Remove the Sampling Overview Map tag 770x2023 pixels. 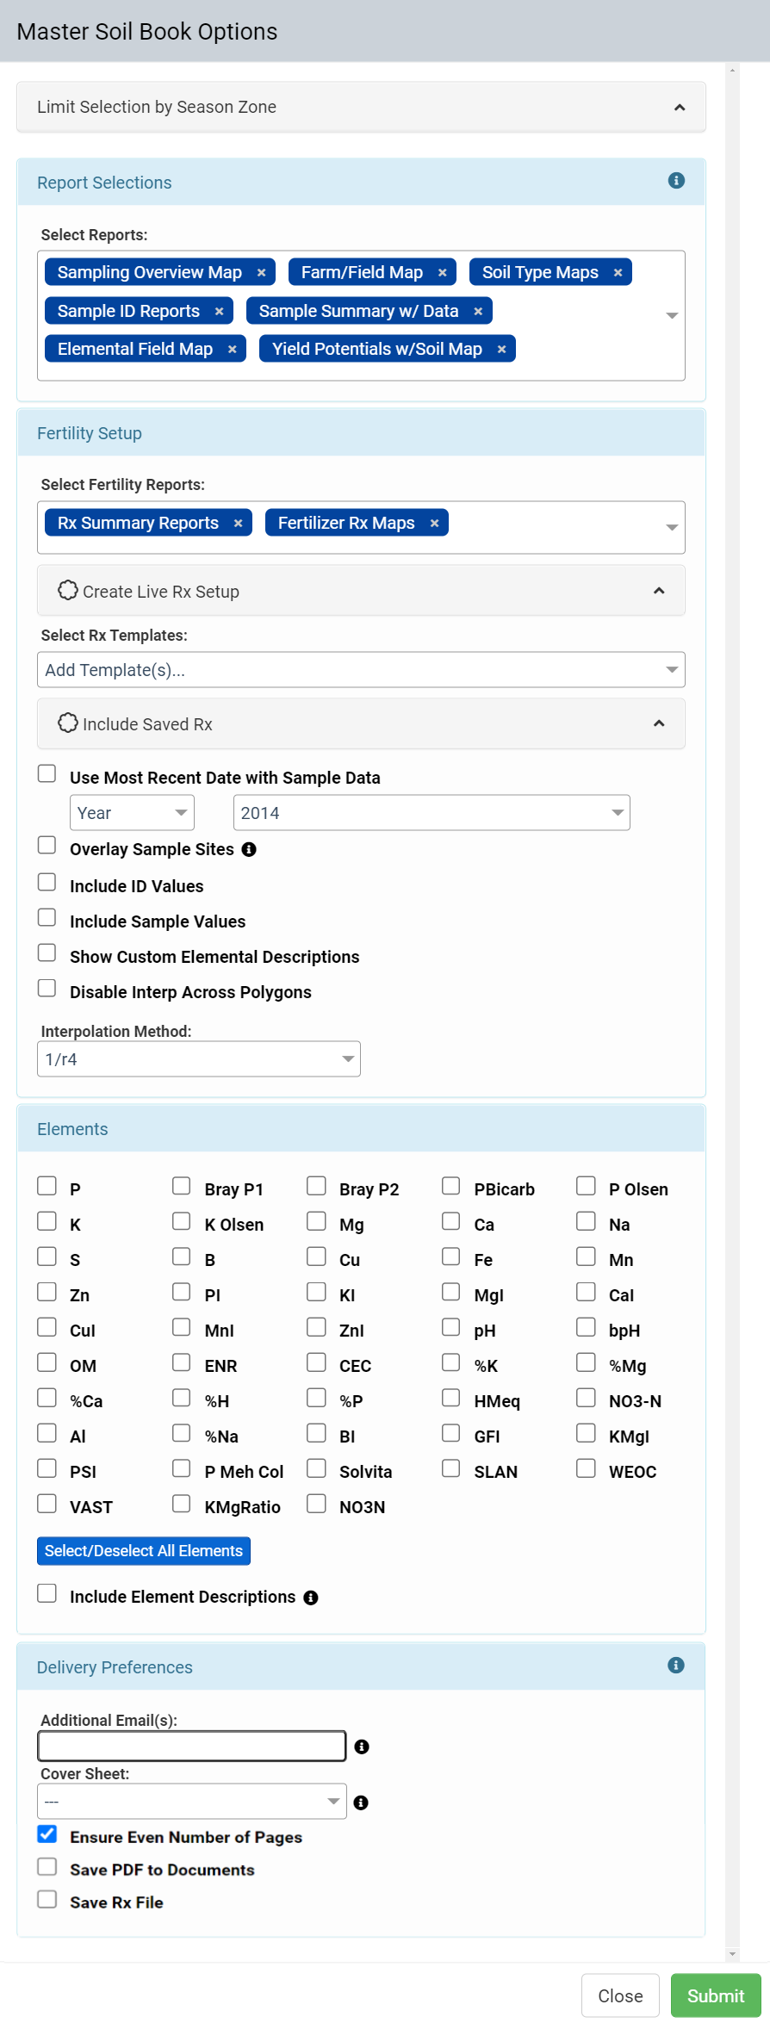pos(262,273)
